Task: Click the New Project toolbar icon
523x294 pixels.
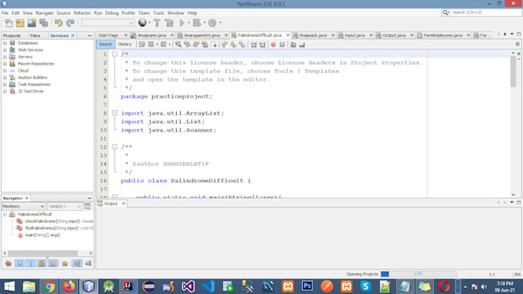Action: coord(20,22)
